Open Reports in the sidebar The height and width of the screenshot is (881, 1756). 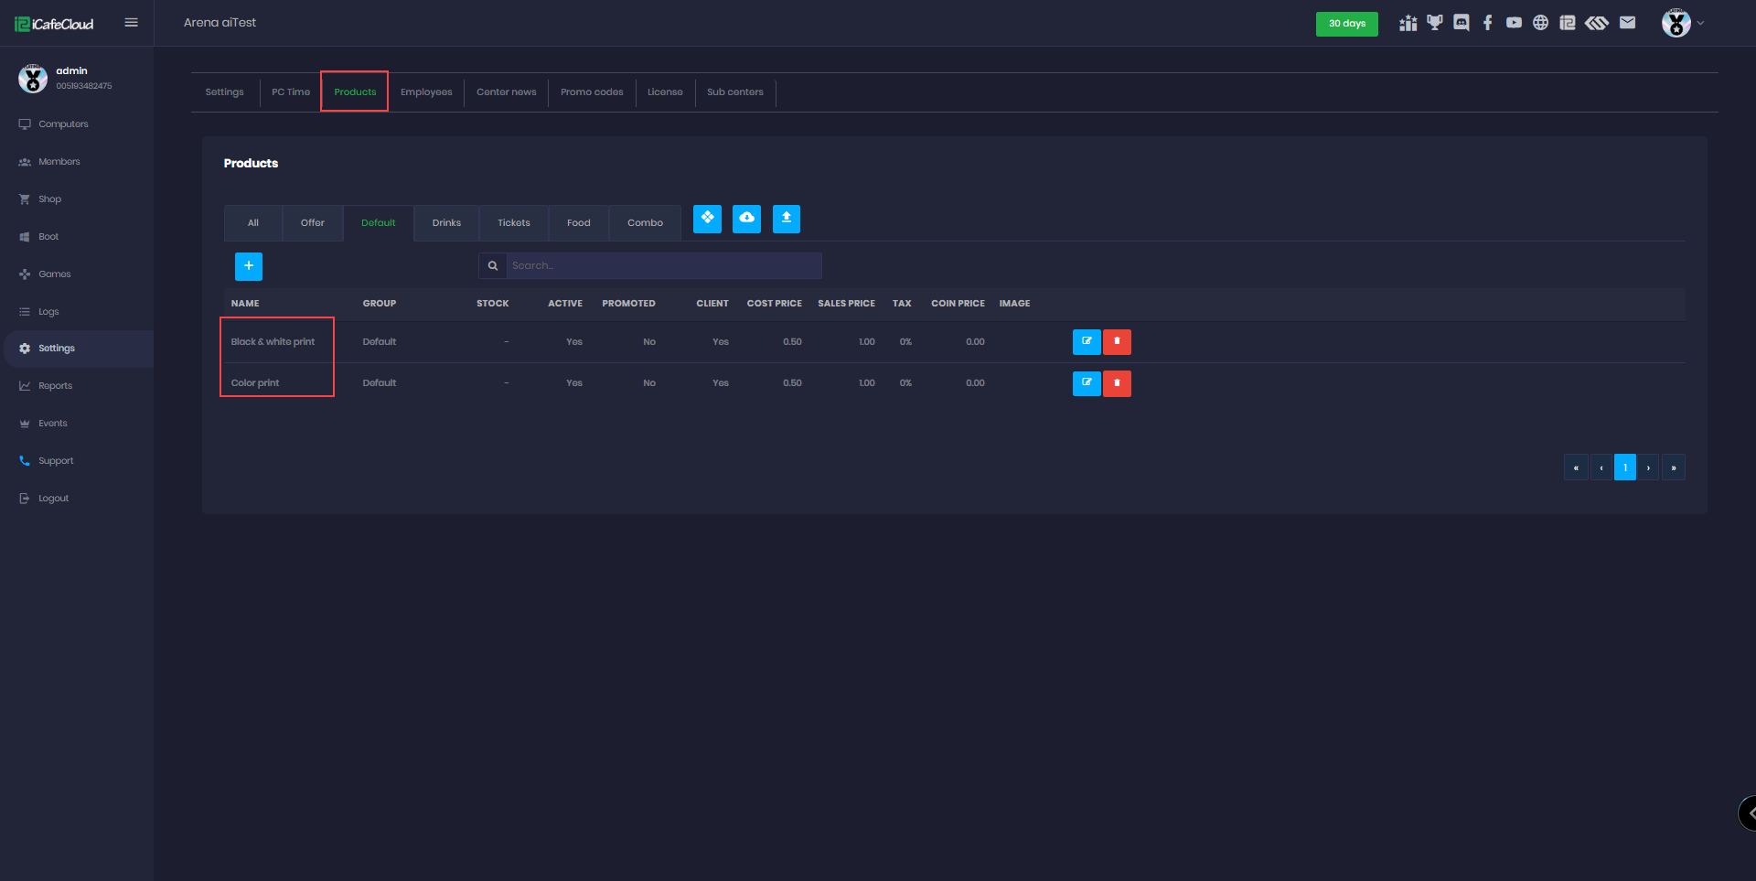(55, 386)
